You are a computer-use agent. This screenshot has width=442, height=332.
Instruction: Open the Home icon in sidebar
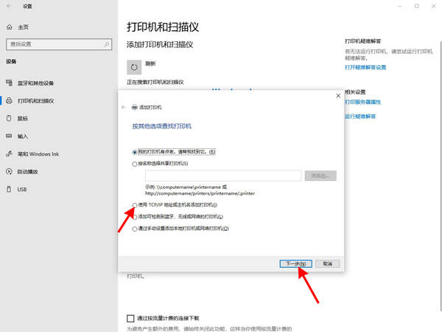click(10, 27)
